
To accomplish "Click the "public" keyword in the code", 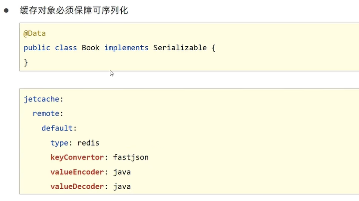I will point(37,48).
